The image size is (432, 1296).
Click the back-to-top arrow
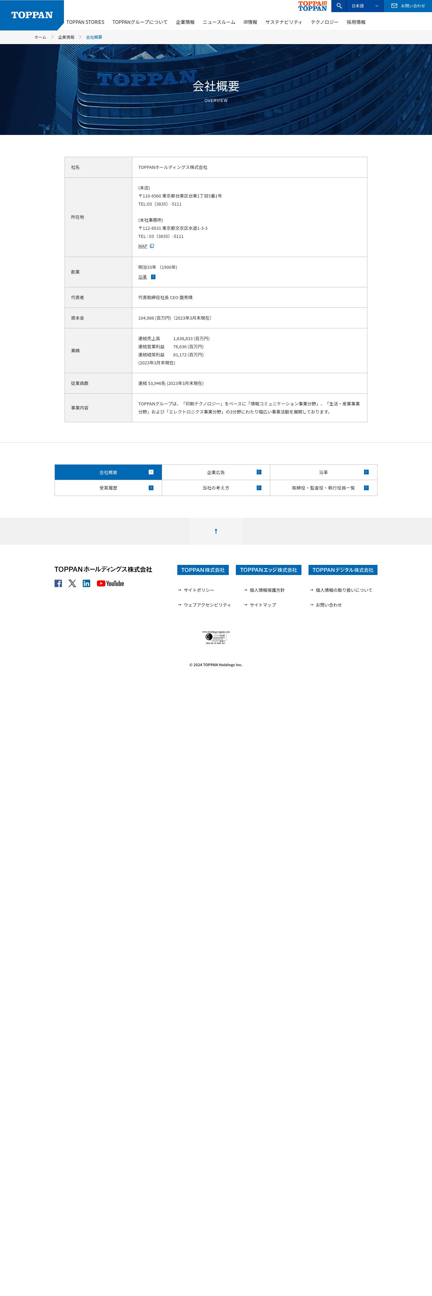tap(216, 531)
